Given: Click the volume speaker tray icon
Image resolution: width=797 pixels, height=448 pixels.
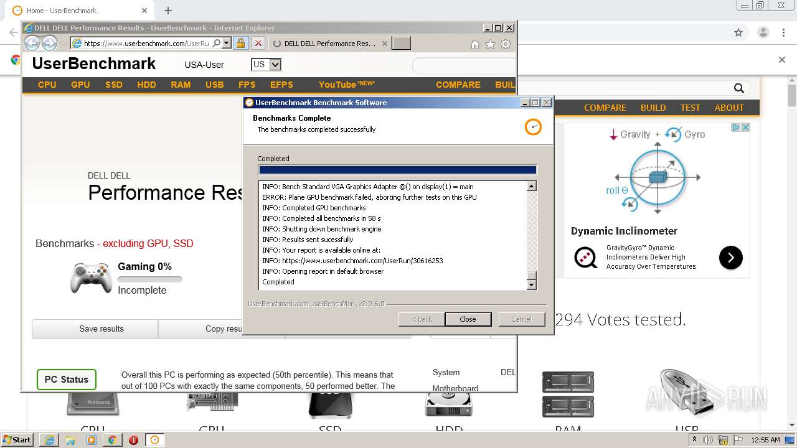Looking at the screenshot, I should pos(708,440).
